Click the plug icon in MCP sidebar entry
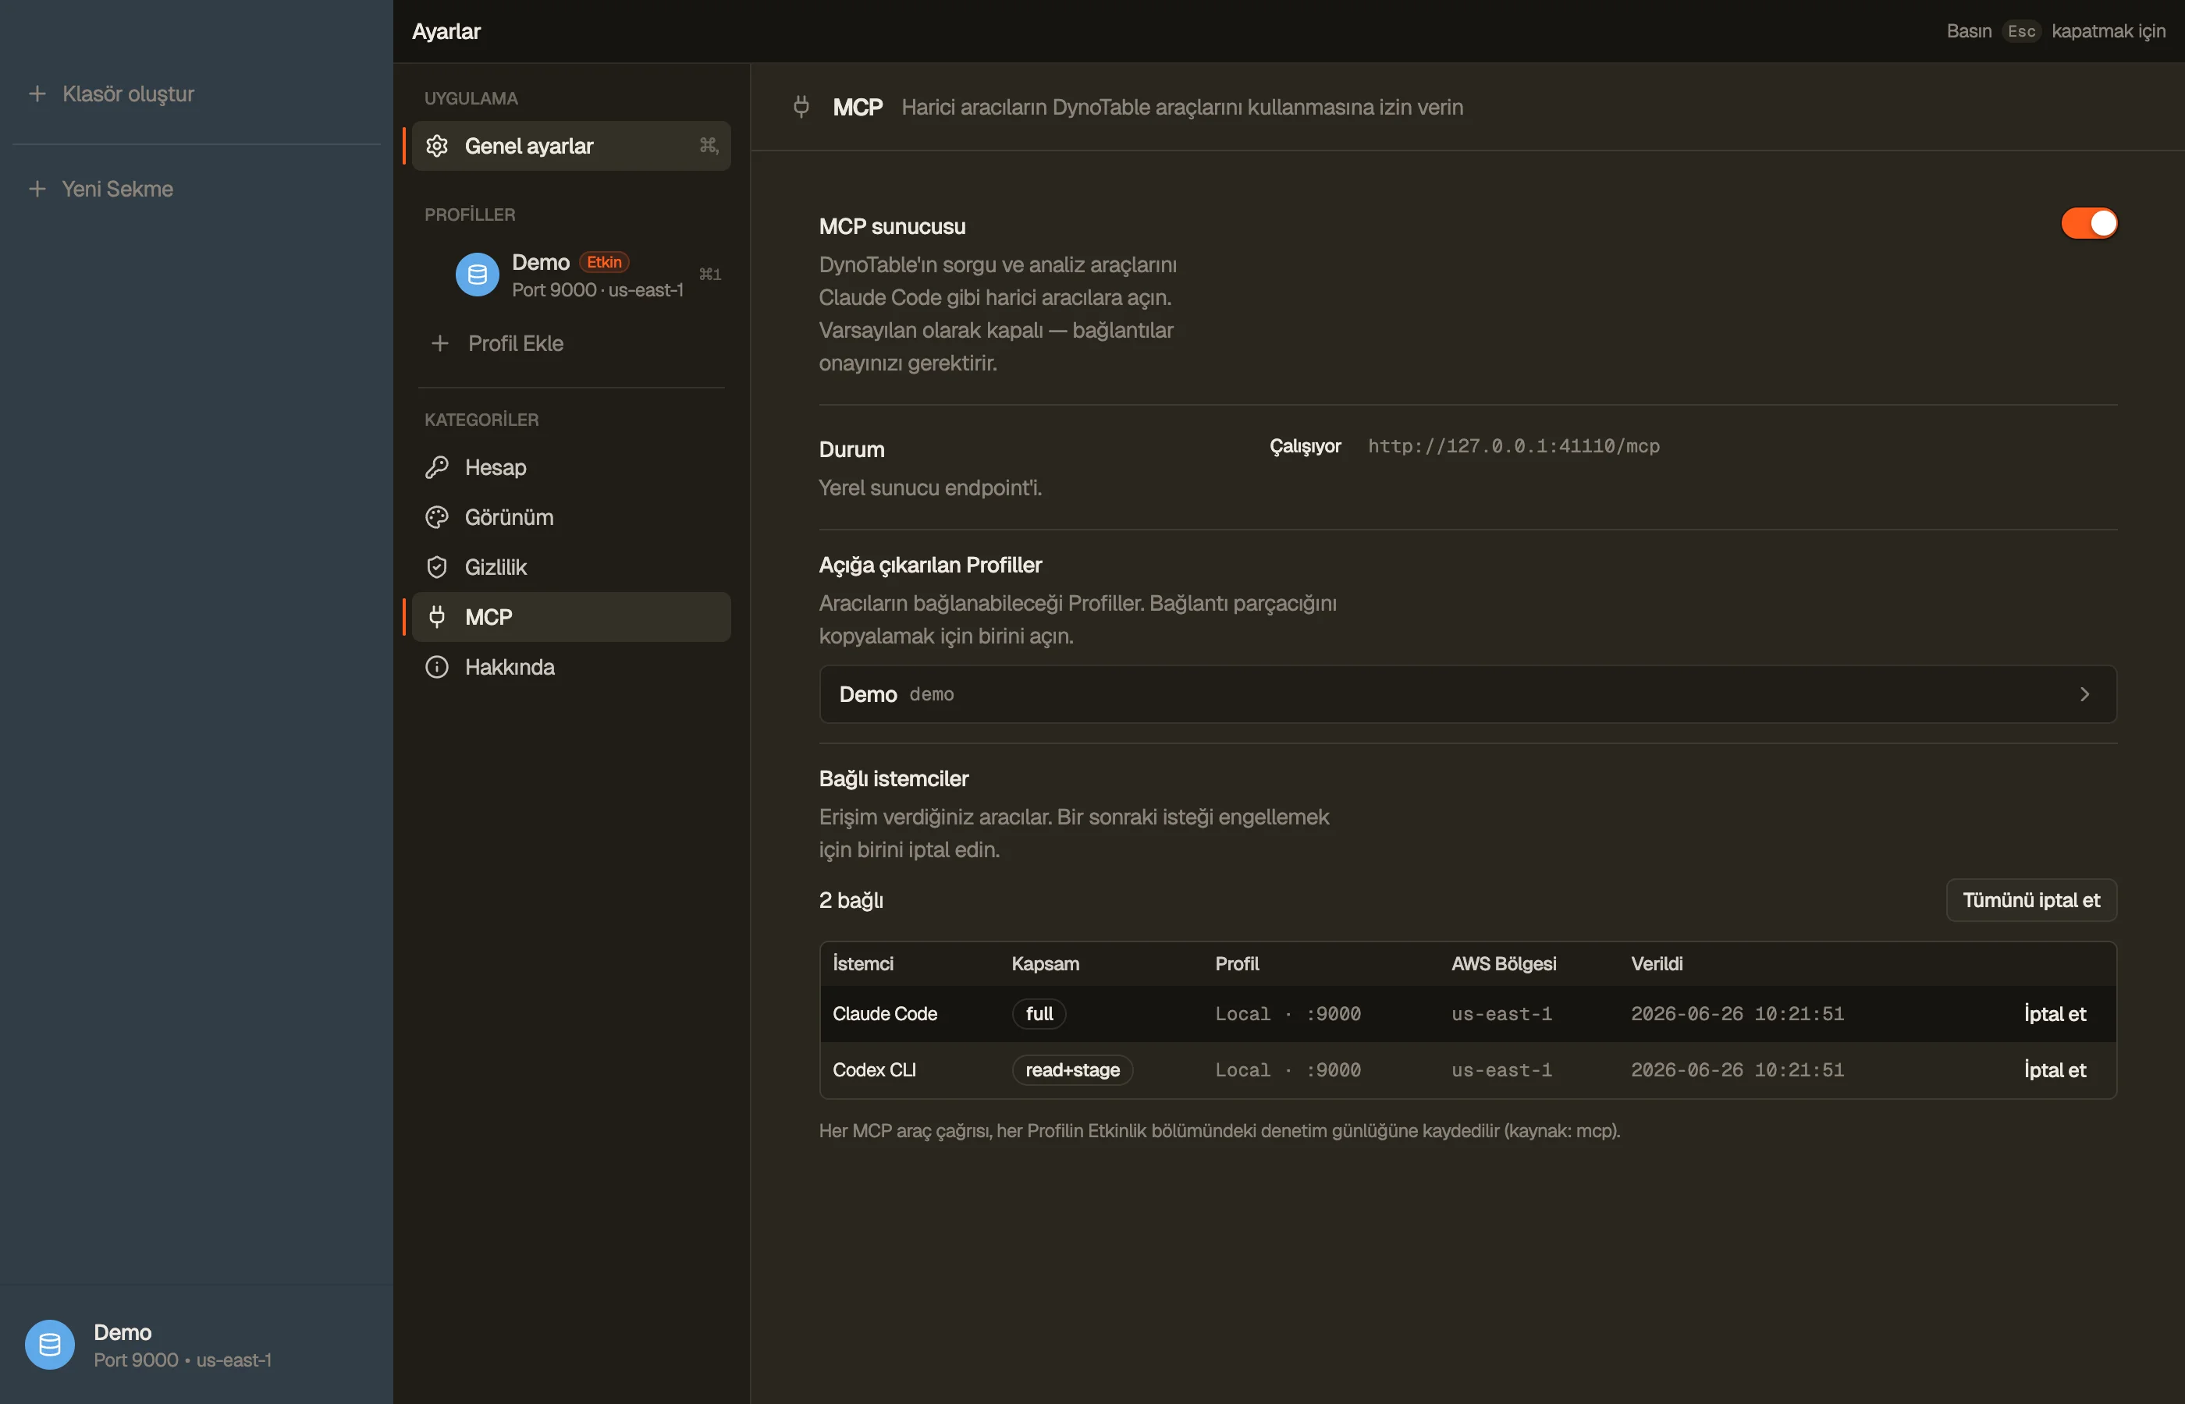Image resolution: width=2185 pixels, height=1404 pixels. click(x=437, y=617)
